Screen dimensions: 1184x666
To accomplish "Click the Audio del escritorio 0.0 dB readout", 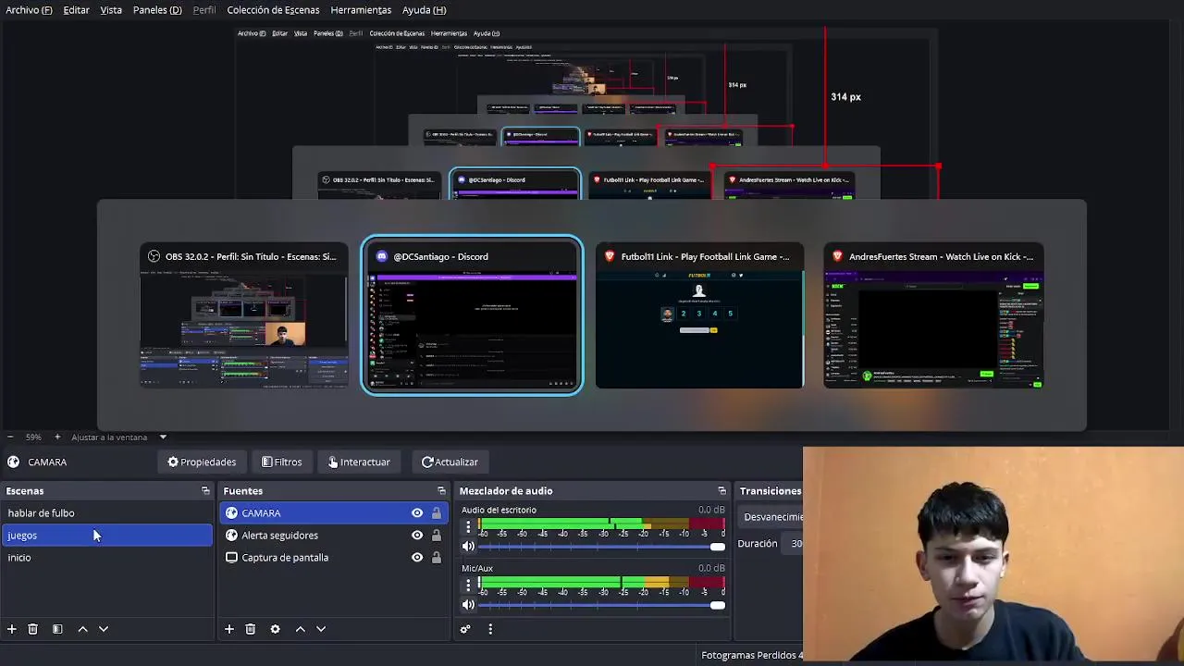I will point(711,510).
